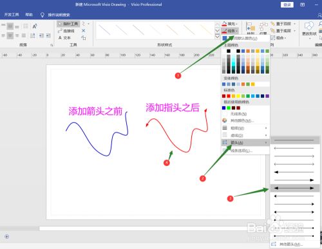Image resolution: width=322 pixels, height=249 pixels.
Task: Open the paragraph group dialog launcher
Action: click(x=52, y=45)
